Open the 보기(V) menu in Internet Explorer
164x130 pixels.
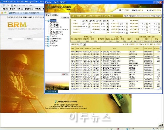pyautogui.click(x=20, y=9)
